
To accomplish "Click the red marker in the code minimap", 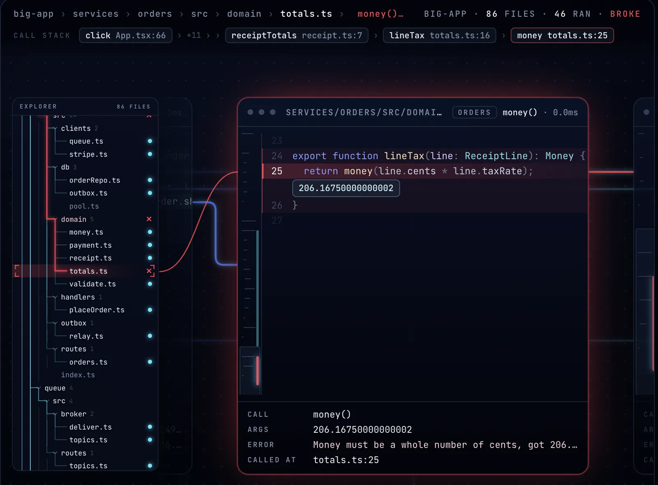I will tap(257, 370).
